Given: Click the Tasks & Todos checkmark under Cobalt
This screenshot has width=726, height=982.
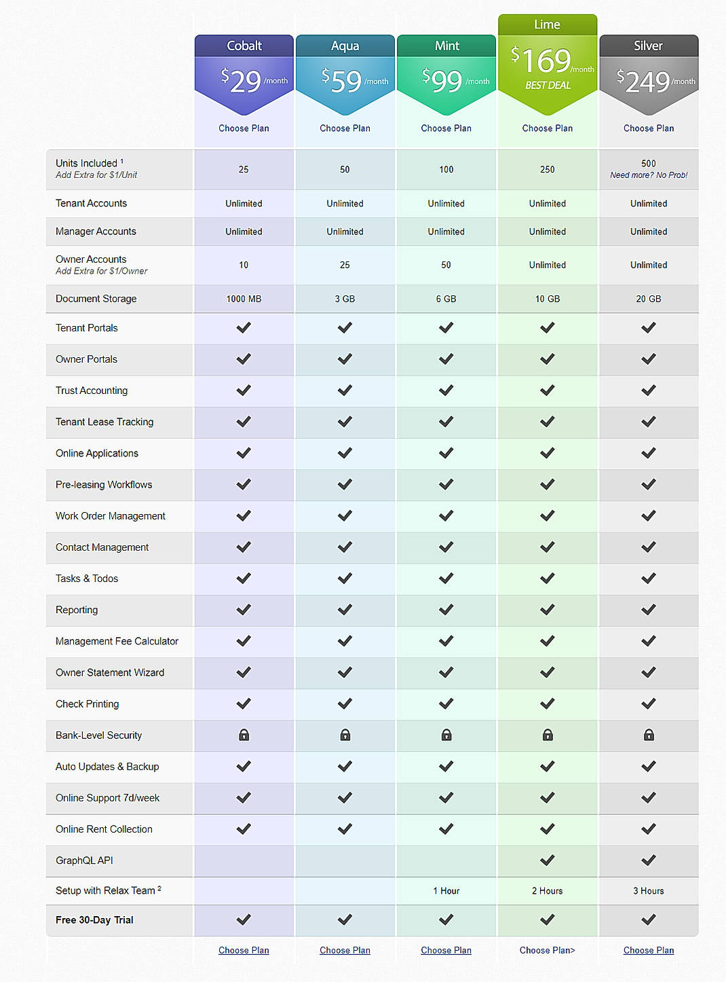Looking at the screenshot, I should point(244,579).
